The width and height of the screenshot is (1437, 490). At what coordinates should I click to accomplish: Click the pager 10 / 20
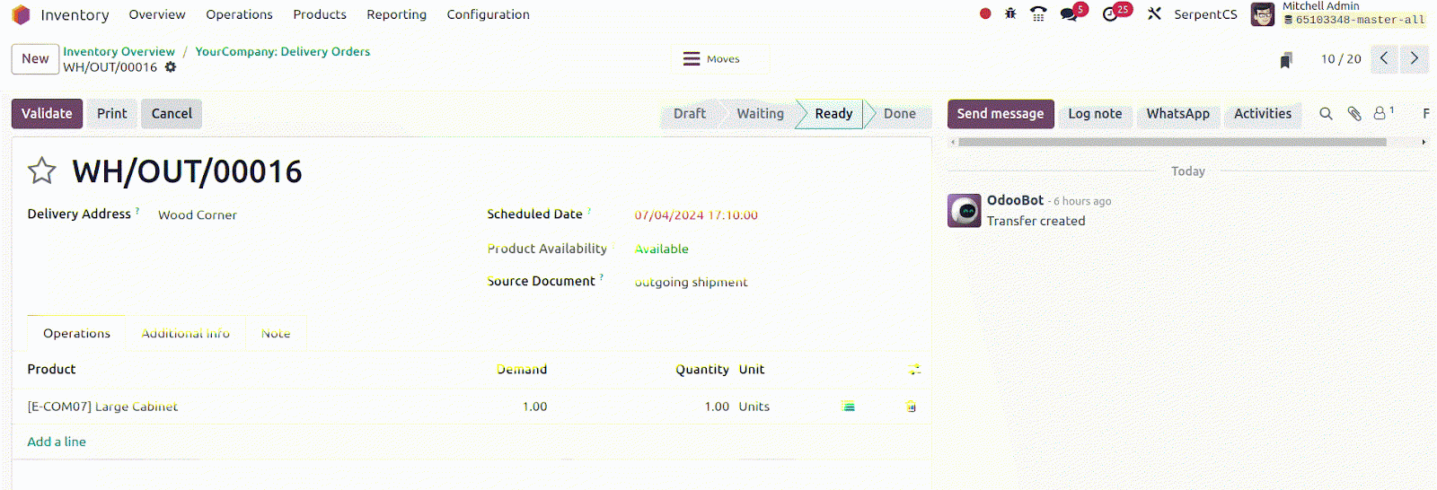(1341, 59)
